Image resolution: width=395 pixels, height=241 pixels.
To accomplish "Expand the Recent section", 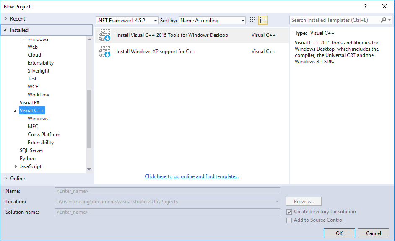I will [6, 18].
